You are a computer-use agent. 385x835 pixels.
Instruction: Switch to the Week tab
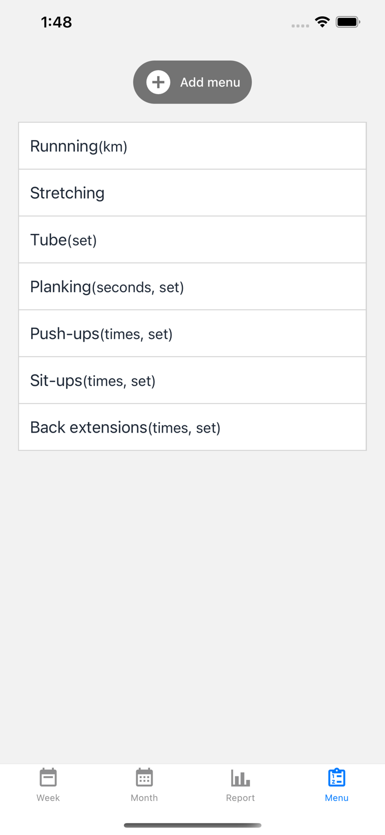pos(48,785)
